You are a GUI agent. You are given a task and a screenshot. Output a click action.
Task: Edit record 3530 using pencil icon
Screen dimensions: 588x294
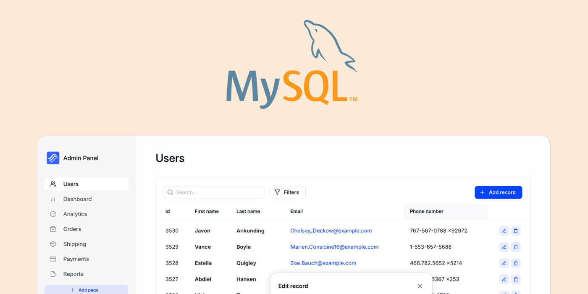click(x=504, y=231)
